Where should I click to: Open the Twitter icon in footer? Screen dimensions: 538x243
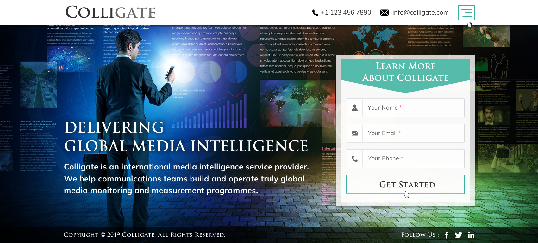pyautogui.click(x=459, y=235)
